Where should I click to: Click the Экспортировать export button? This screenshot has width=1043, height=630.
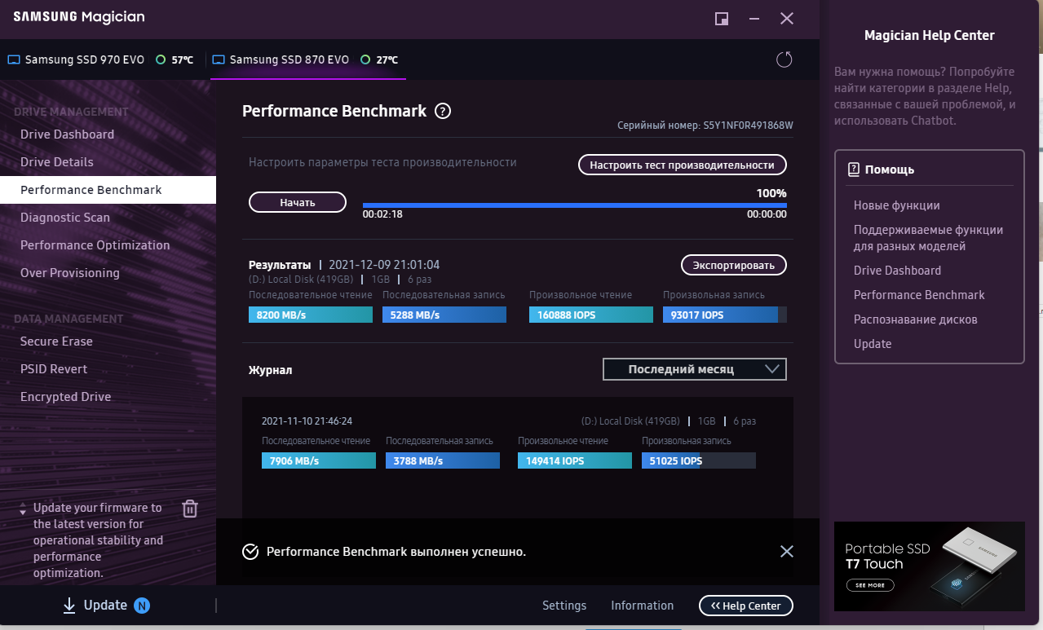point(734,265)
